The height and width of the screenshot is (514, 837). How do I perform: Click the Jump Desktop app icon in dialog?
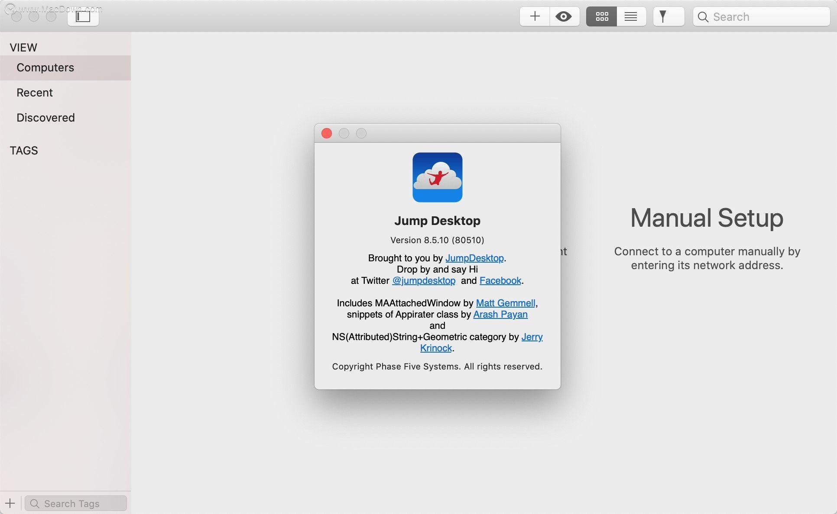[x=437, y=177]
